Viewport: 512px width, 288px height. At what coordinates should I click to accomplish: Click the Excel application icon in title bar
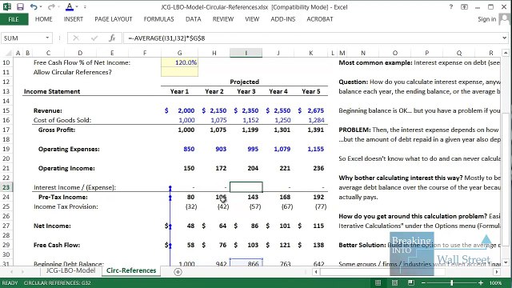click(x=7, y=6)
